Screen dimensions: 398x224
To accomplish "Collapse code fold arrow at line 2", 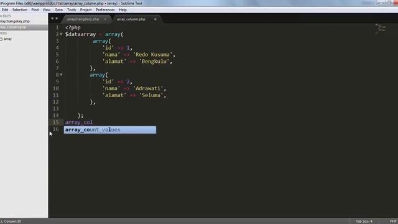I will [61, 34].
